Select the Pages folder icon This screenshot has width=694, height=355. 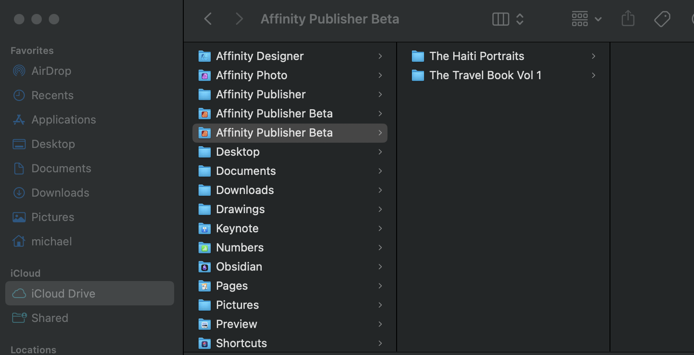[205, 286]
